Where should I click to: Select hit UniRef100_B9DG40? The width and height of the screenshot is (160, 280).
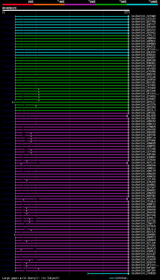click(x=144, y=55)
